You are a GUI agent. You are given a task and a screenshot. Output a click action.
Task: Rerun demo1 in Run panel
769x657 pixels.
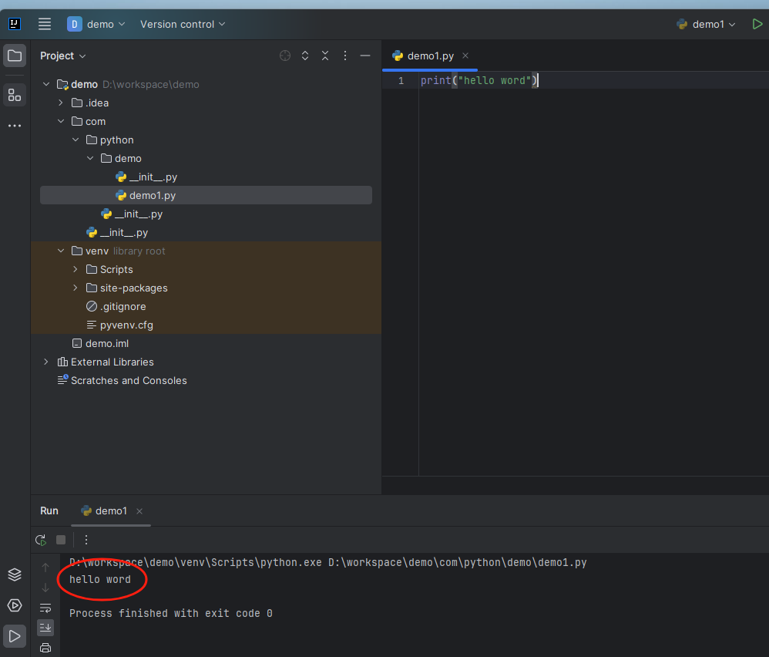41,540
